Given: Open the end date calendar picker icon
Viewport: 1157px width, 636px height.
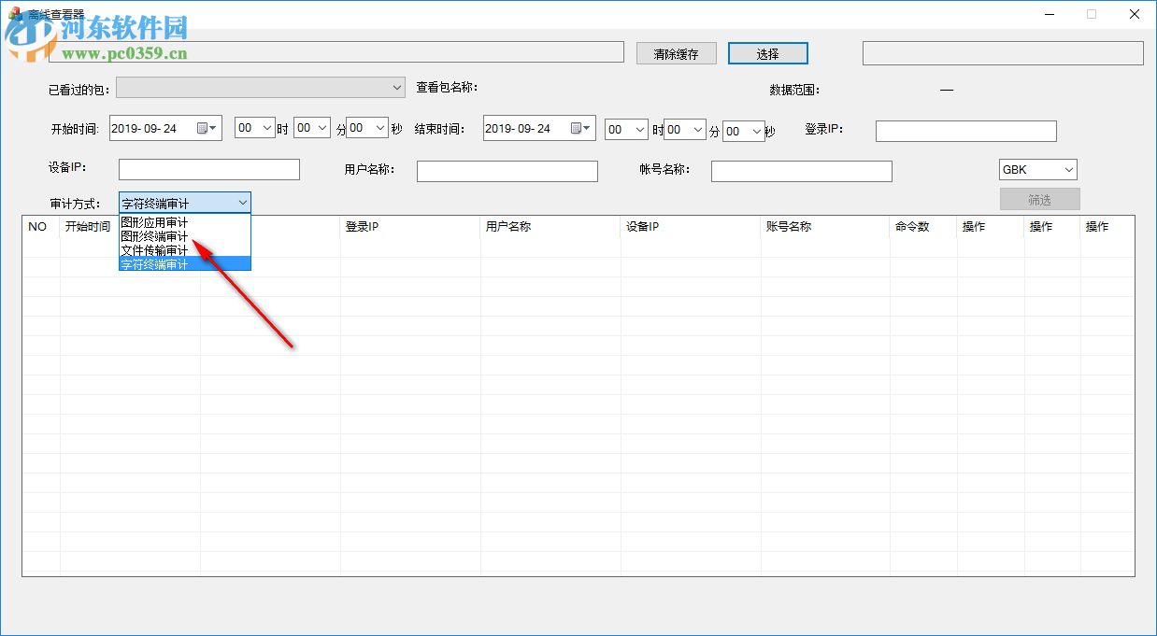Looking at the screenshot, I should tap(579, 129).
